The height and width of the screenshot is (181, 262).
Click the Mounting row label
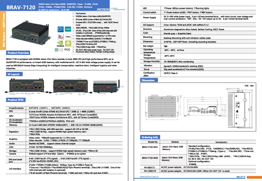[x=148, y=37]
